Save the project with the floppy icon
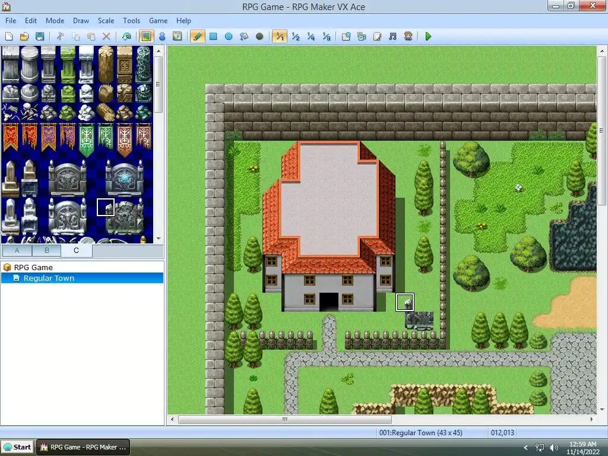 [x=40, y=36]
